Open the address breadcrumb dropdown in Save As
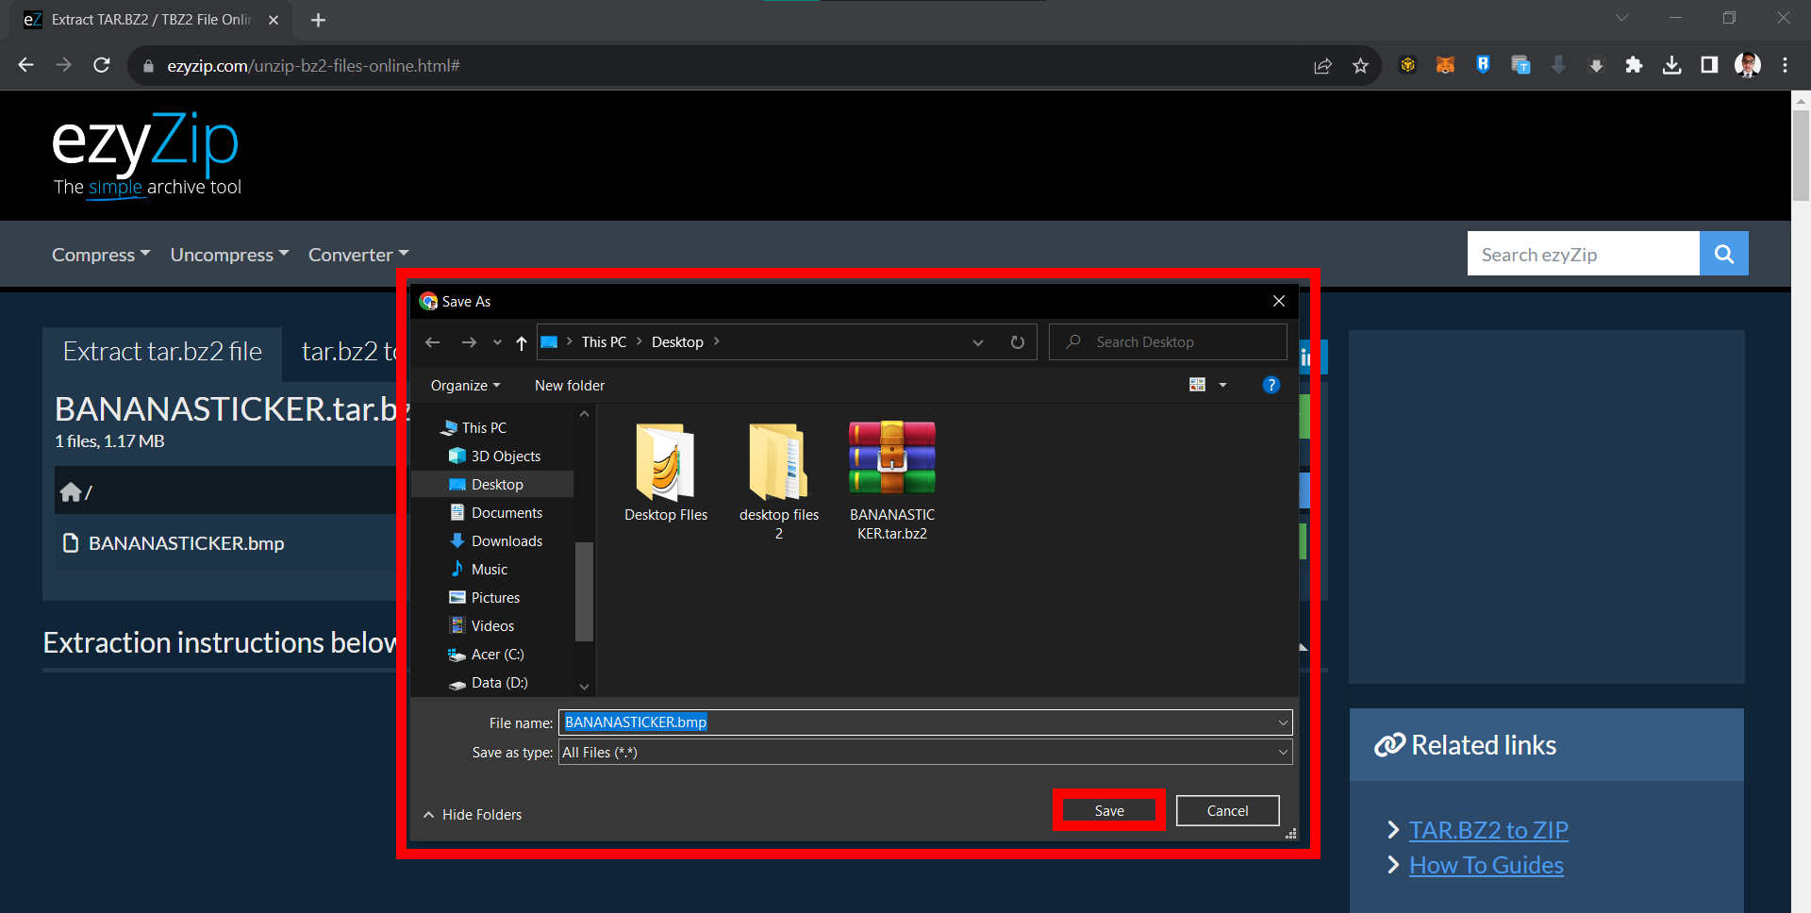Viewport: 1811px width, 913px height. (x=978, y=341)
